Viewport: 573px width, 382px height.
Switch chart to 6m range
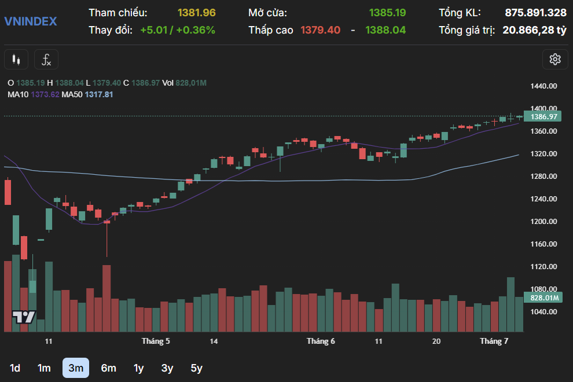pyautogui.click(x=108, y=368)
